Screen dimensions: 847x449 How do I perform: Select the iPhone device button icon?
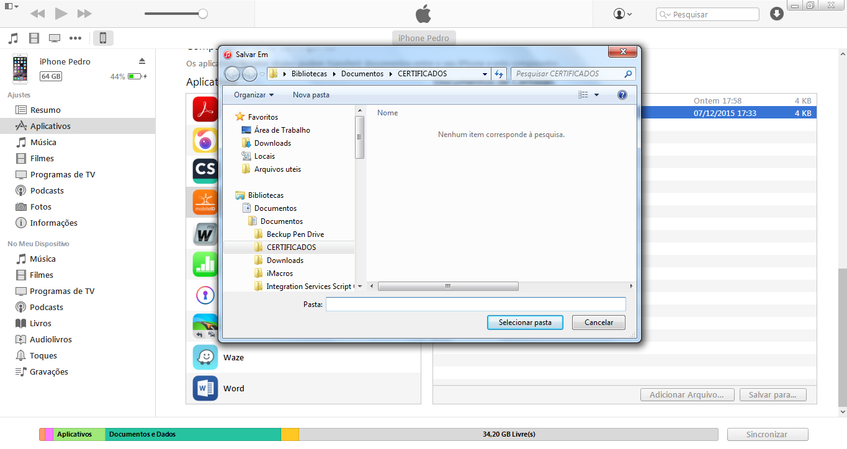tap(103, 38)
